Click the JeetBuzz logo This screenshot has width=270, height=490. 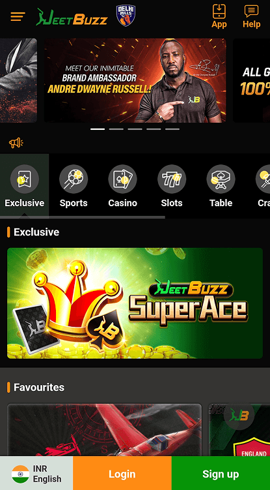pyautogui.click(x=72, y=16)
